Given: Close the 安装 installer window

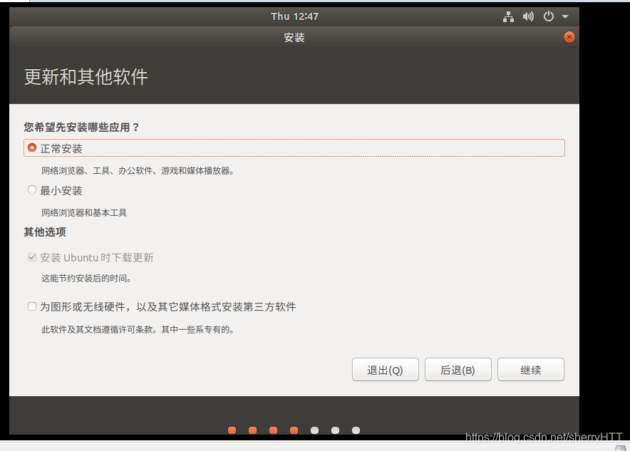Looking at the screenshot, I should click(569, 37).
